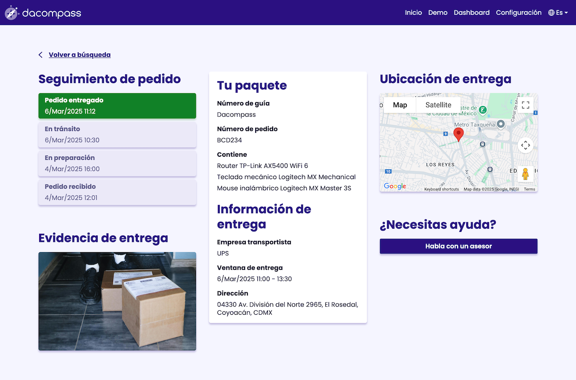
Task: Switch map to Map view
Action: pyautogui.click(x=400, y=105)
